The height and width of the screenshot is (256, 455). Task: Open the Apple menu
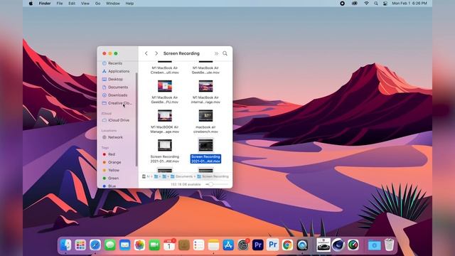pos(31,4)
